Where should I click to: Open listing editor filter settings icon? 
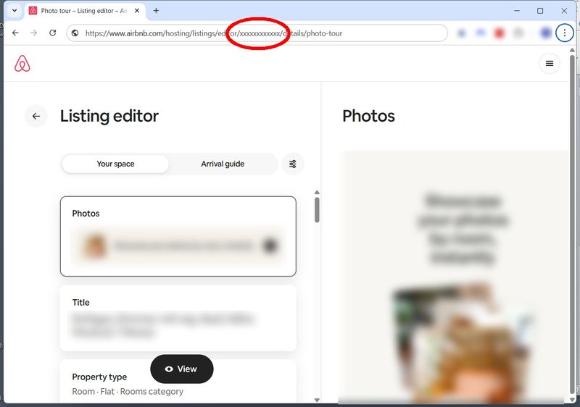[x=293, y=164]
